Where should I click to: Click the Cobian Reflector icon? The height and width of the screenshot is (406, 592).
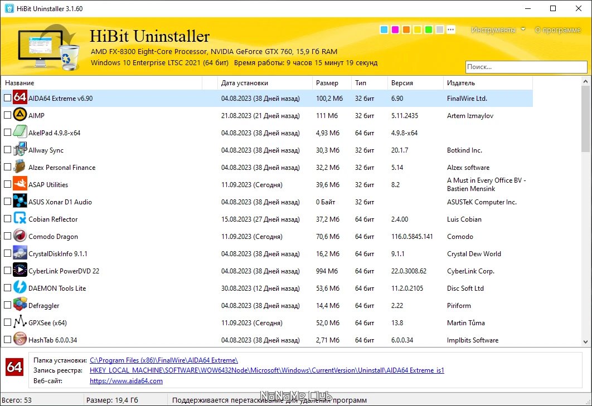(x=20, y=219)
